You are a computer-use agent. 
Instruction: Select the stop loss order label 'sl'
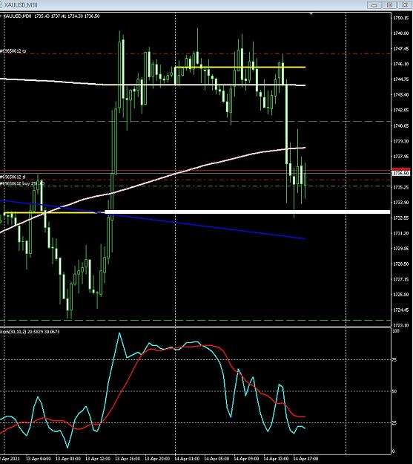pyautogui.click(x=13, y=177)
